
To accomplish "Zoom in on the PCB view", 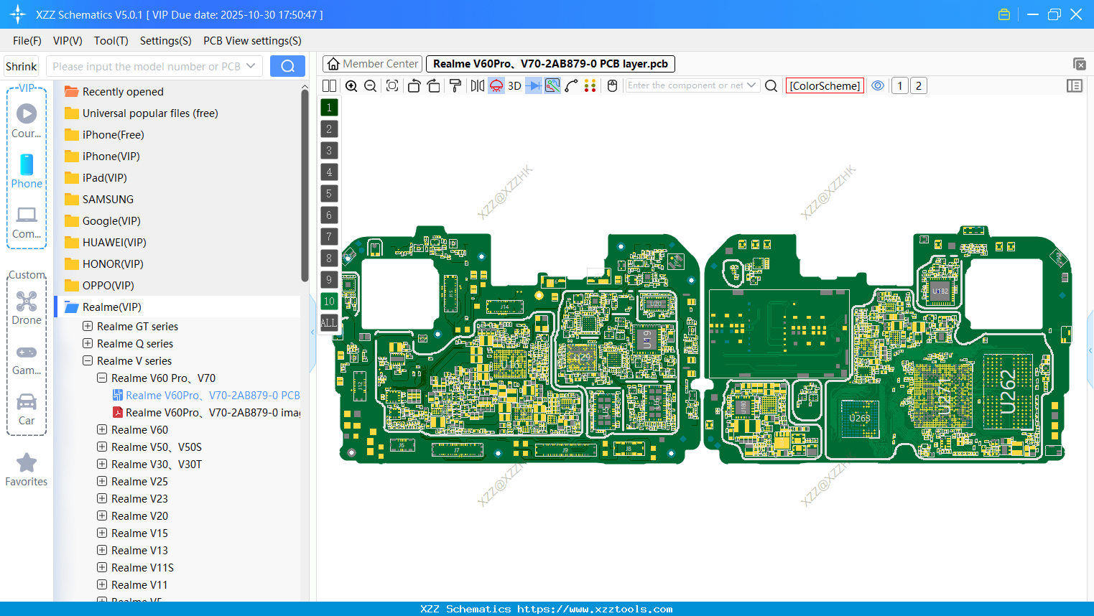I will 351,85.
